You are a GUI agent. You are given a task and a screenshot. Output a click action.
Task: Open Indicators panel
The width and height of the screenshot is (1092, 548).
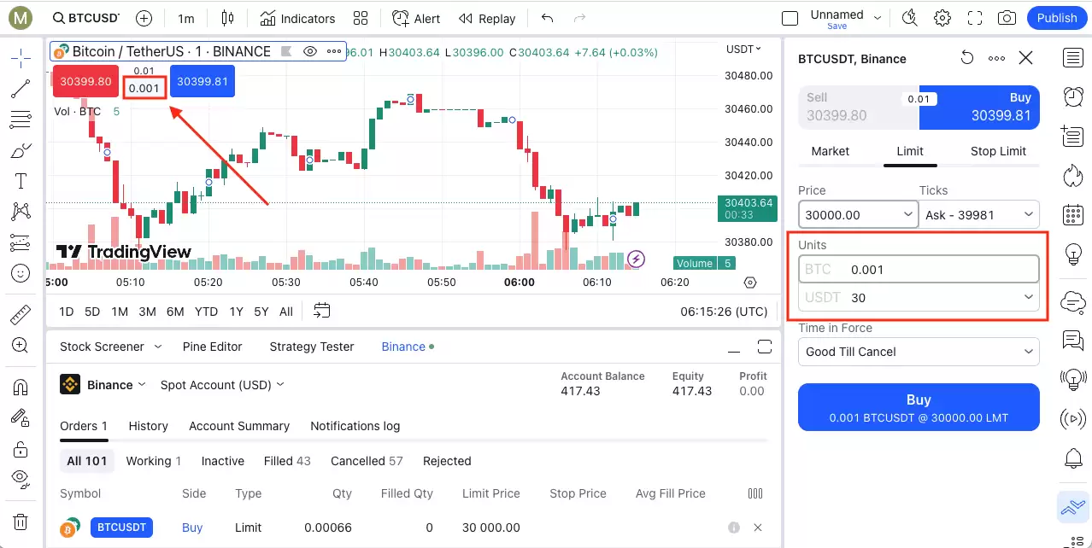pos(298,18)
